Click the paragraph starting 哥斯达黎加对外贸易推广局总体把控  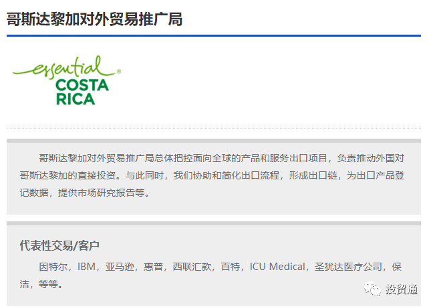(x=212, y=175)
